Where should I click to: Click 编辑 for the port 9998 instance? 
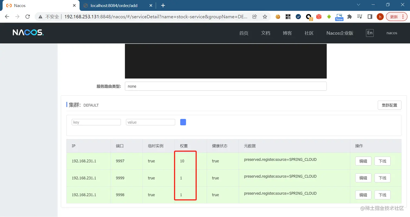363,195
